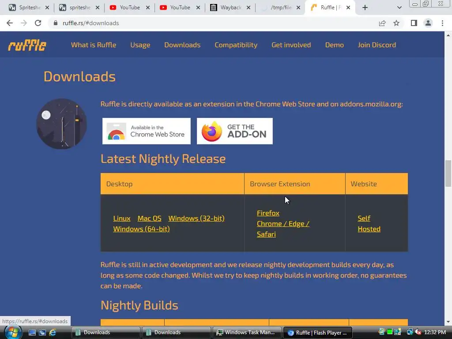Switch to the second spritesheet tab
The height and width of the screenshot is (339, 452).
coord(75,8)
